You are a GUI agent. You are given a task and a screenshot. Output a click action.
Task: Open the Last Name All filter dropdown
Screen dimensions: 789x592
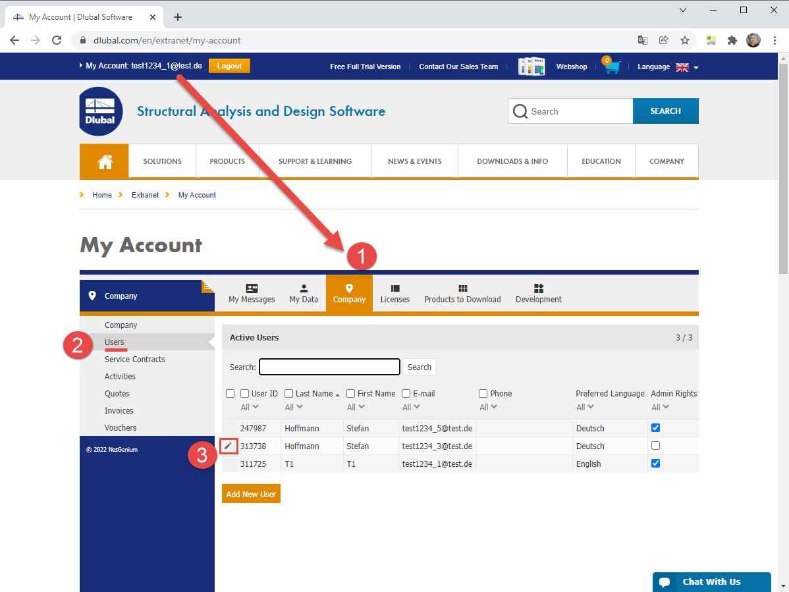(x=294, y=407)
